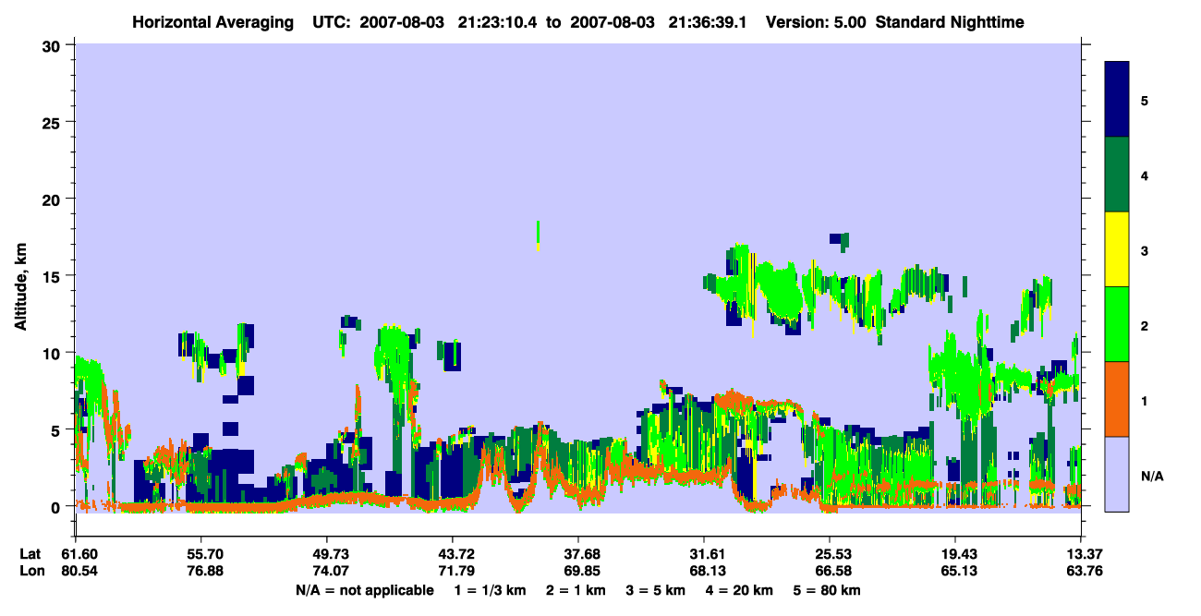
Task: Click the 0 altitude tick label
Action: coord(58,507)
